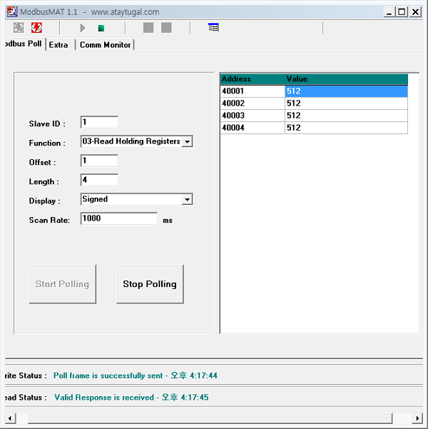Expand the Display format dropdown

click(187, 200)
